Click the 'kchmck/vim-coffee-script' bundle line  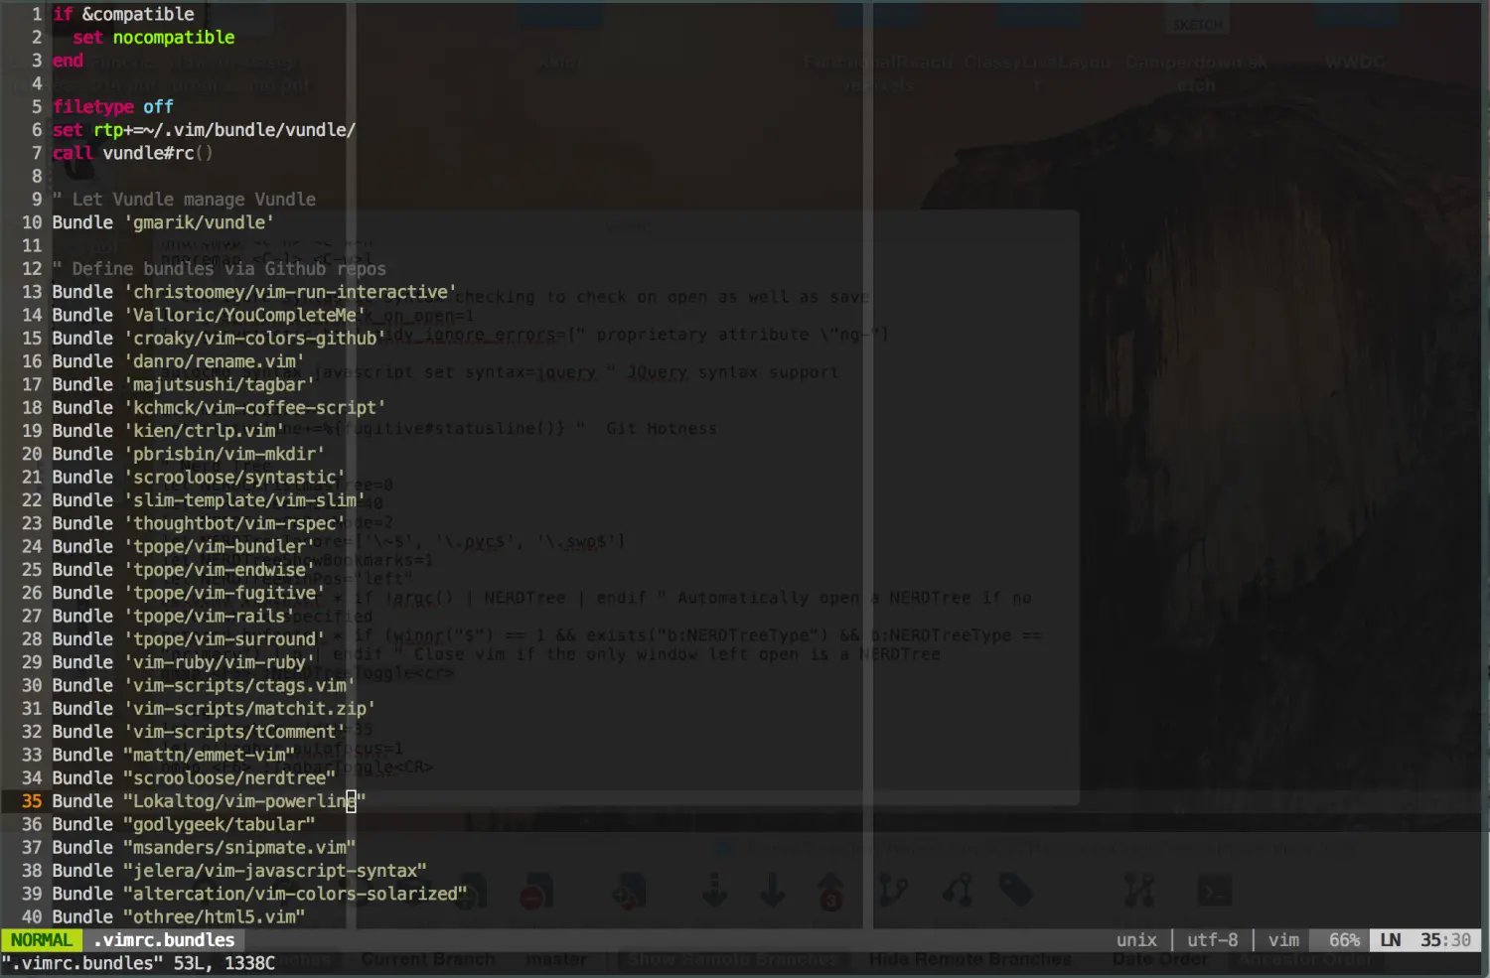(219, 408)
